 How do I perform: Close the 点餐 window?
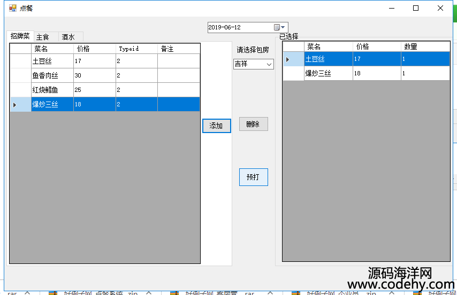[440, 8]
